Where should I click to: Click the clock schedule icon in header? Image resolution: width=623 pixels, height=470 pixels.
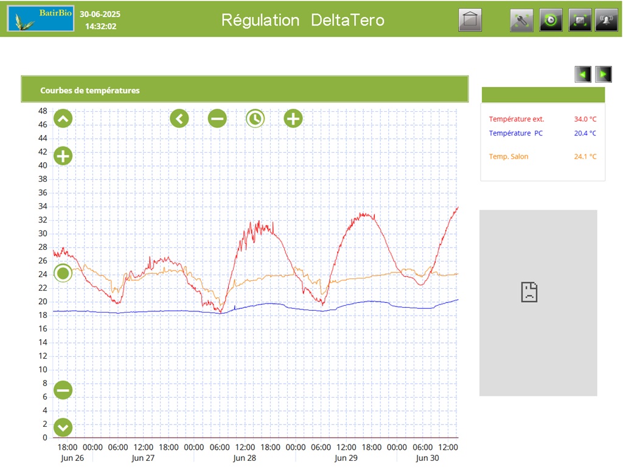coord(551,21)
